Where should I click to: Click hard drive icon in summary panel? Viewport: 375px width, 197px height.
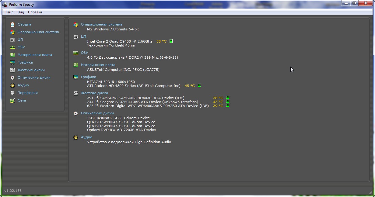(x=76, y=93)
